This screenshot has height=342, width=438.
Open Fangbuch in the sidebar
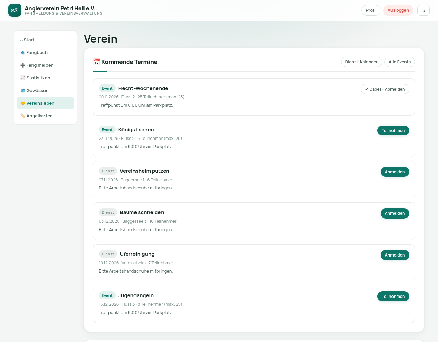[x=45, y=53]
